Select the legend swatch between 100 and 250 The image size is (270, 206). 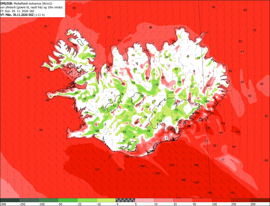click(222, 200)
